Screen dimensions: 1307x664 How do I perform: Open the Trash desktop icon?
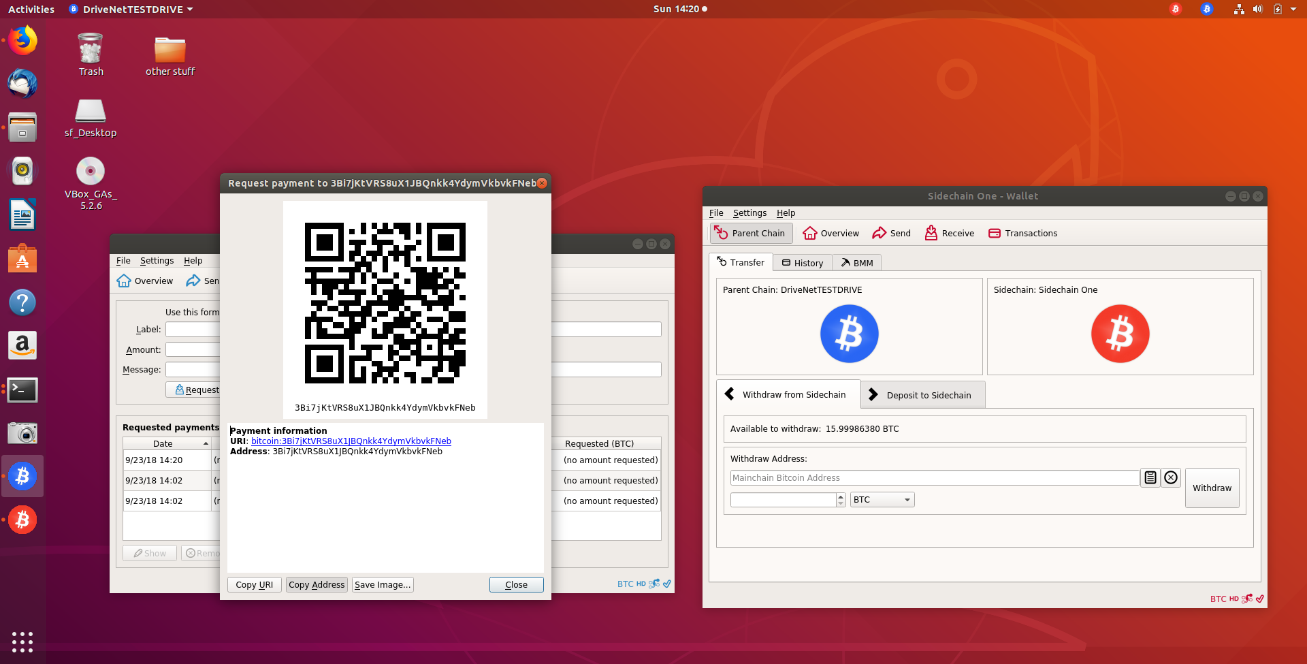click(91, 54)
